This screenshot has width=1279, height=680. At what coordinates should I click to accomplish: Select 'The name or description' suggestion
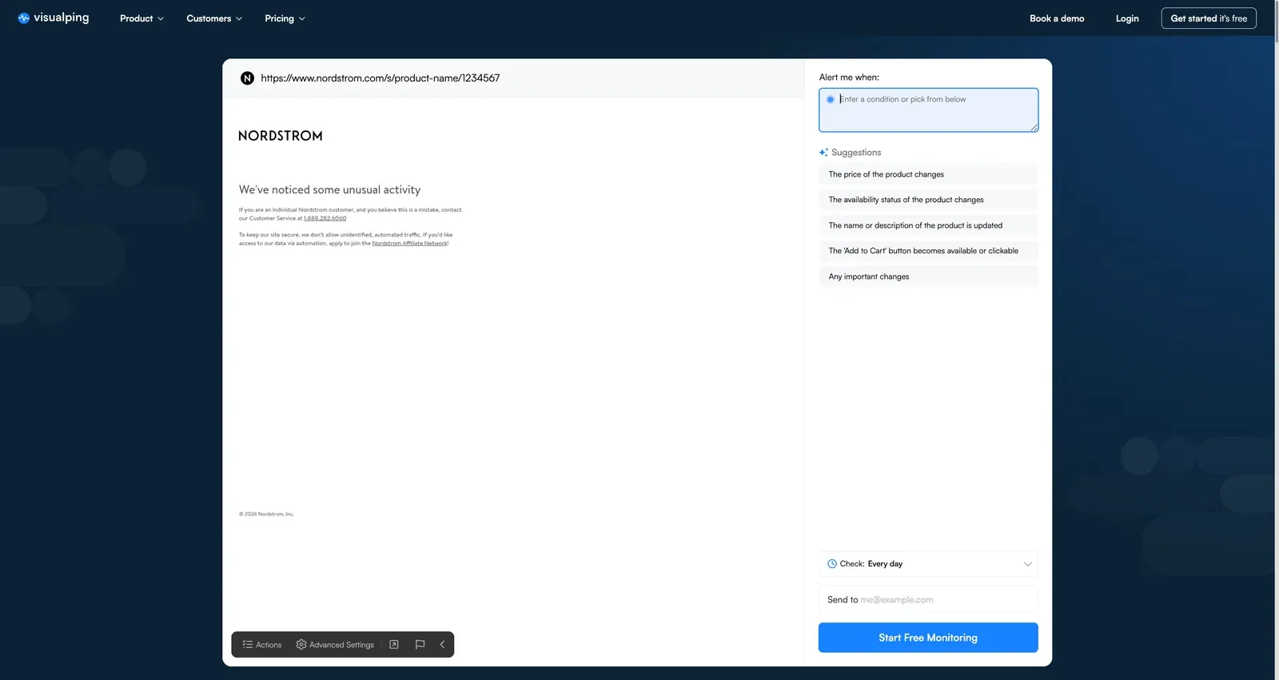(x=928, y=225)
